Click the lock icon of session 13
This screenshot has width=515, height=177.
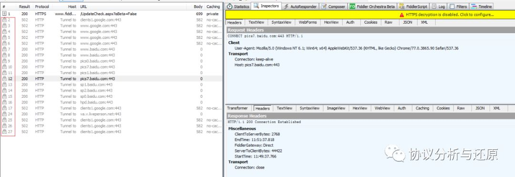tap(4, 84)
